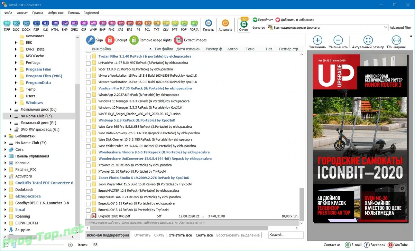Tick the Viber 13.8.0.25 checkbox
The width and height of the screenshot is (415, 251).
coord(88,69)
